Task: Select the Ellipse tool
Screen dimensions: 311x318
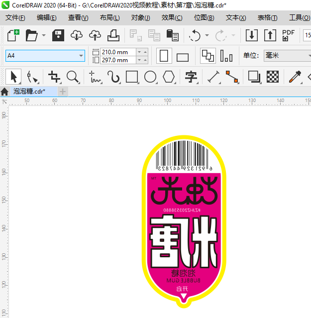Action: click(150, 77)
